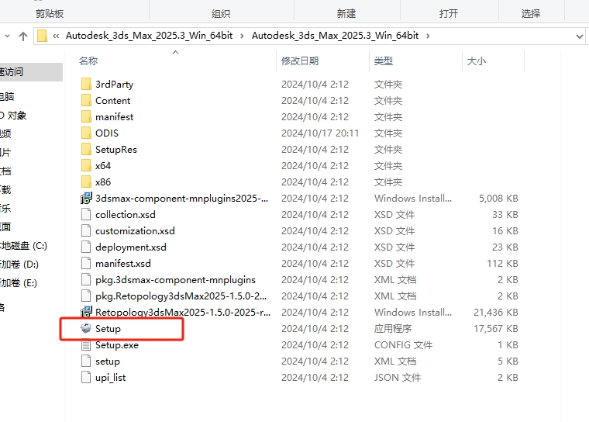
Task: Expand the chevron after the last breadcrumb folder
Action: click(428, 36)
